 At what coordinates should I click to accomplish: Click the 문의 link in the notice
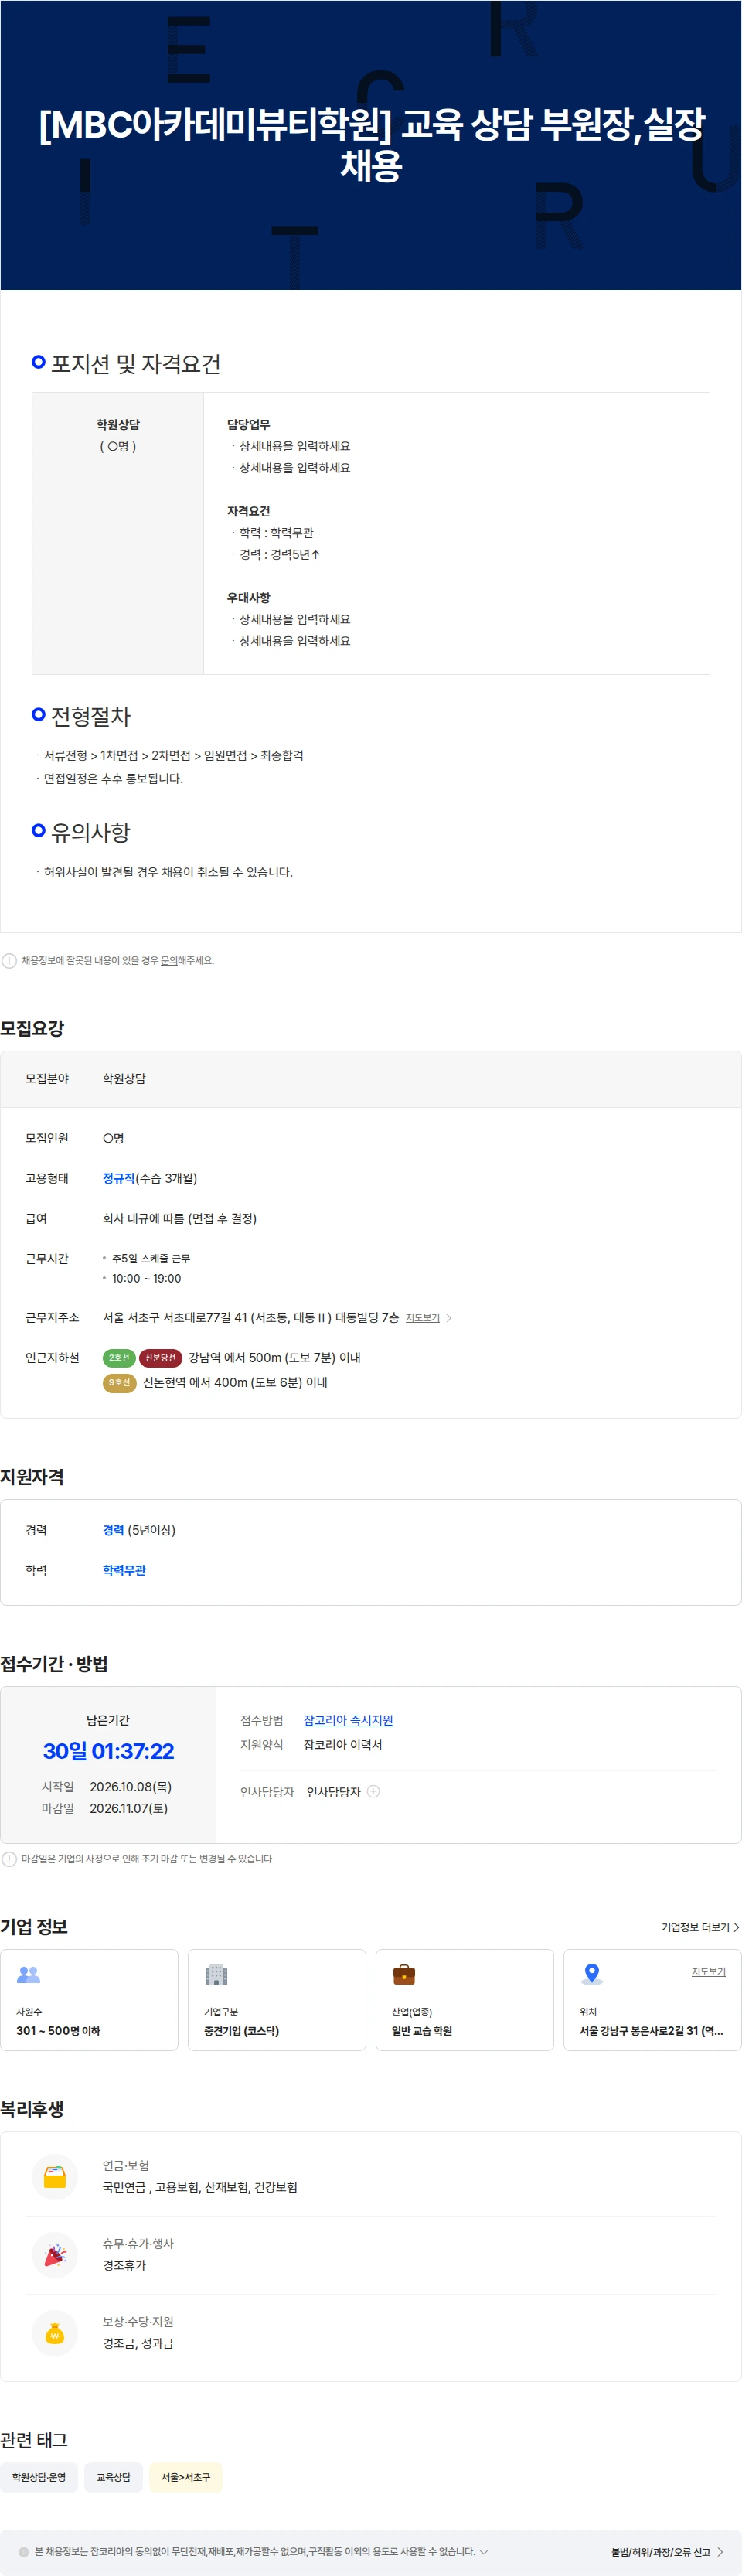pos(169,960)
